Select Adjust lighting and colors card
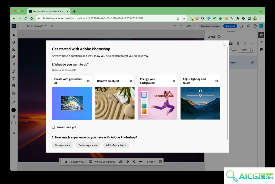The height and width of the screenshot is (184, 275). pyautogui.click(x=200, y=97)
